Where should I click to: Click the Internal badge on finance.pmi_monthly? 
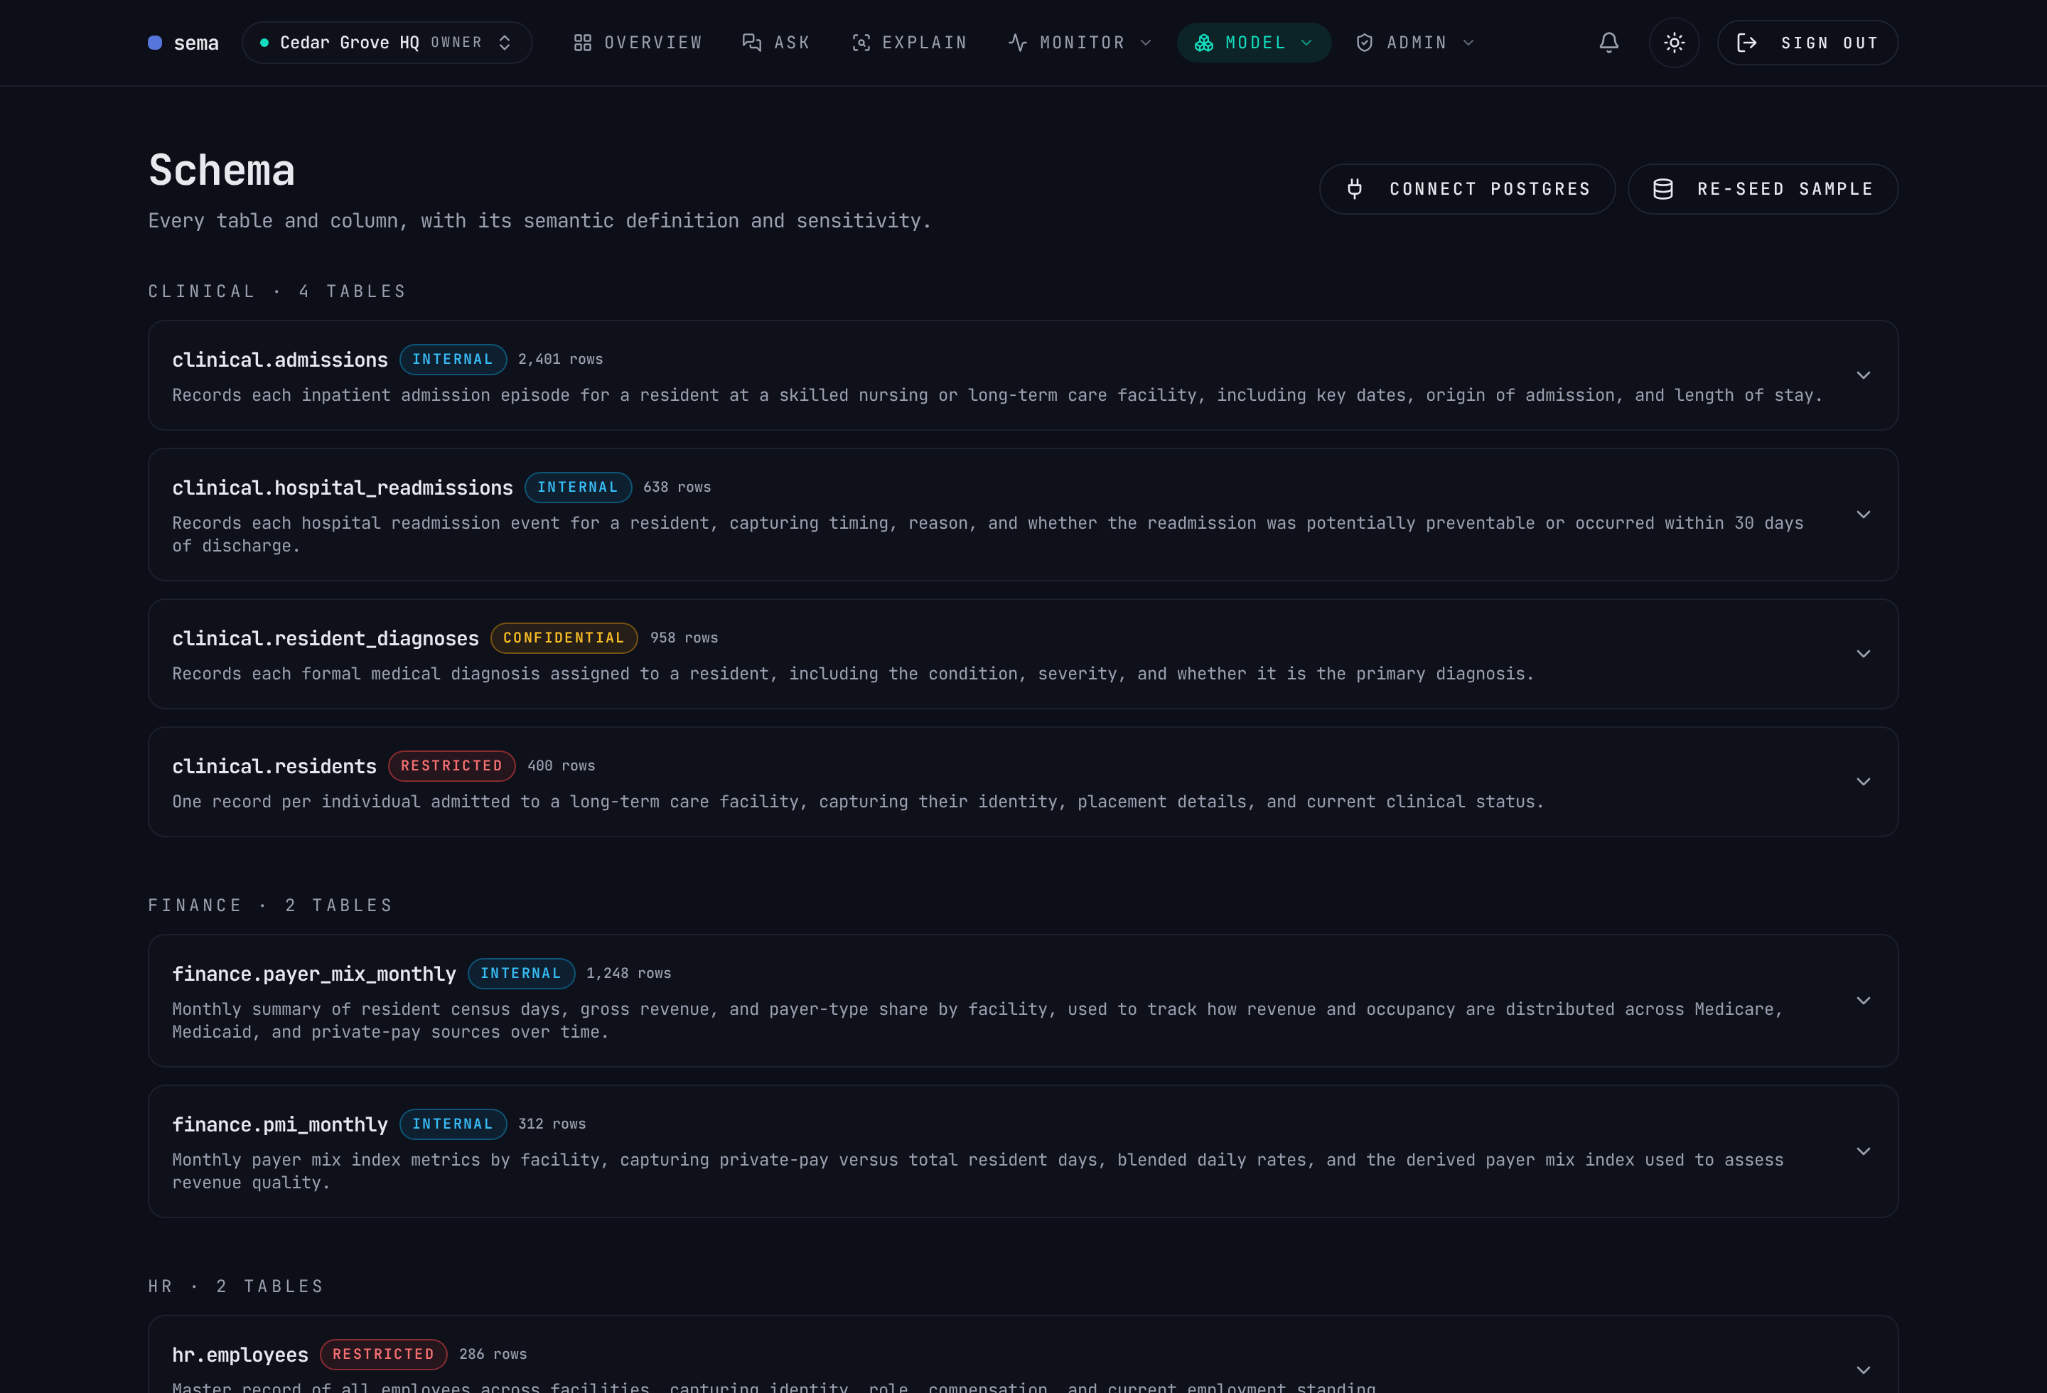click(x=453, y=1124)
